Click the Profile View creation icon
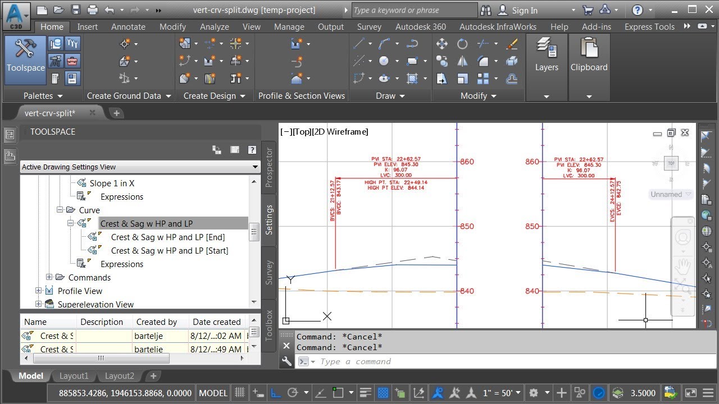This screenshot has height=404, width=719. coord(297,44)
